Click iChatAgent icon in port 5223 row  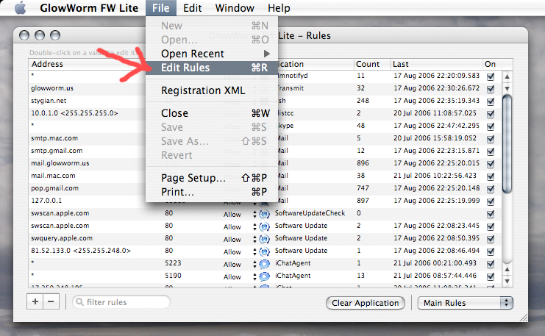[x=265, y=264]
